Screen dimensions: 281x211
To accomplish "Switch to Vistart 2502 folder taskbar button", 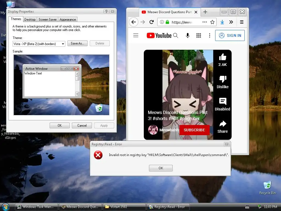I will [124, 207].
